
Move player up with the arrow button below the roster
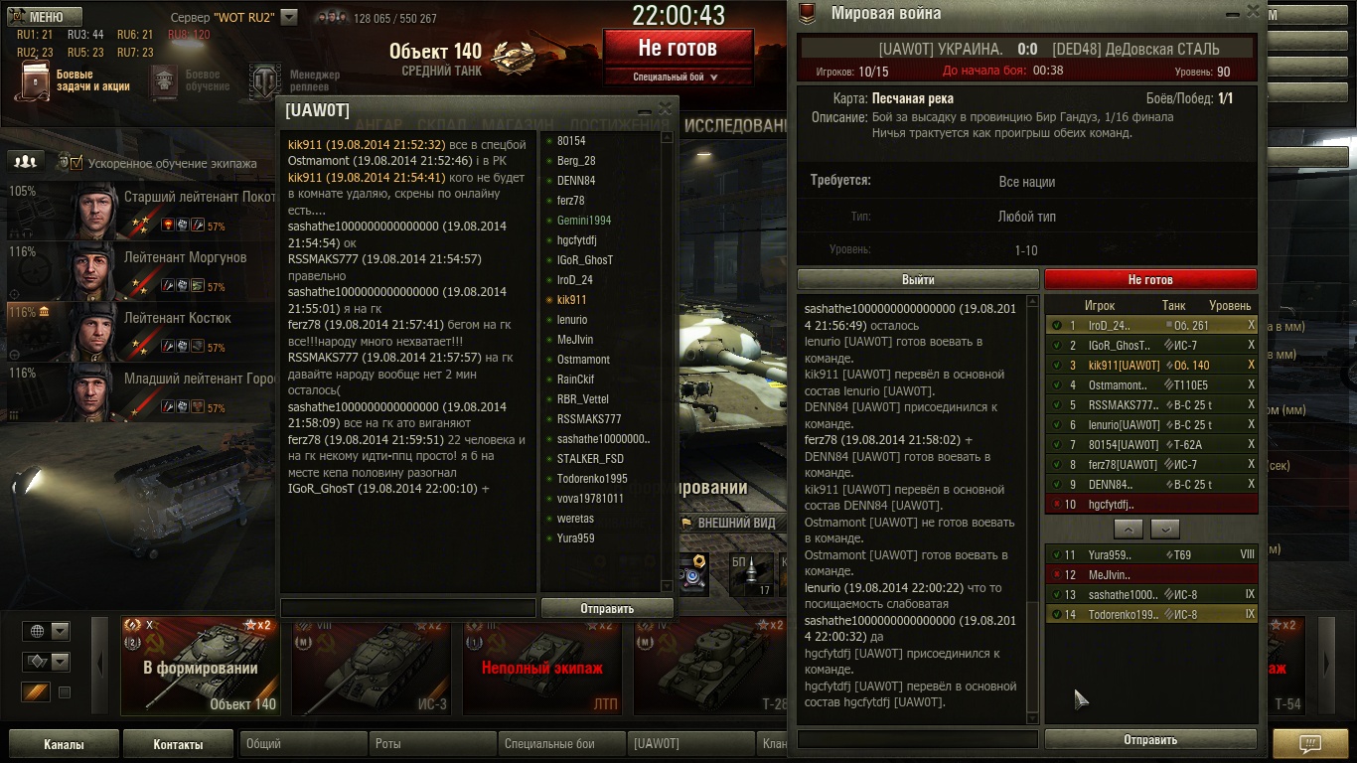tap(1128, 529)
